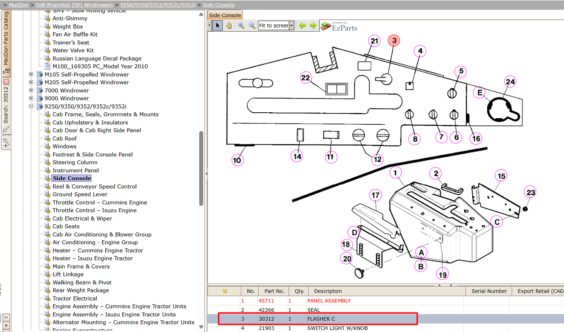Image resolution: width=564 pixels, height=332 pixels.
Task: Click callout 12 on the diagram
Action: (378, 159)
